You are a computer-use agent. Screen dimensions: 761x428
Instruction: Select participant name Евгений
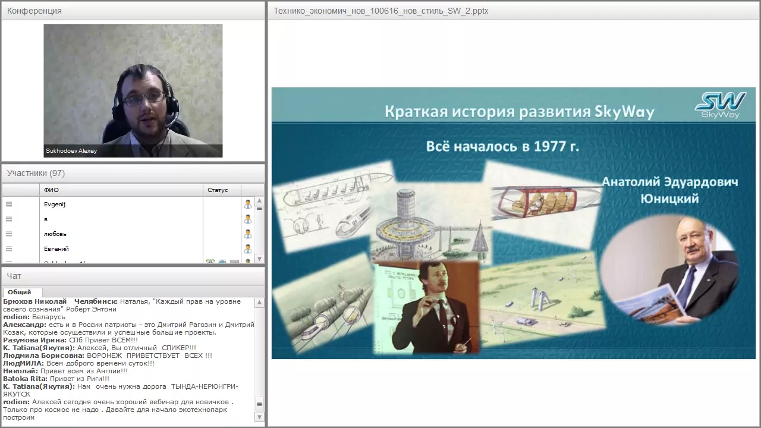pyautogui.click(x=56, y=248)
